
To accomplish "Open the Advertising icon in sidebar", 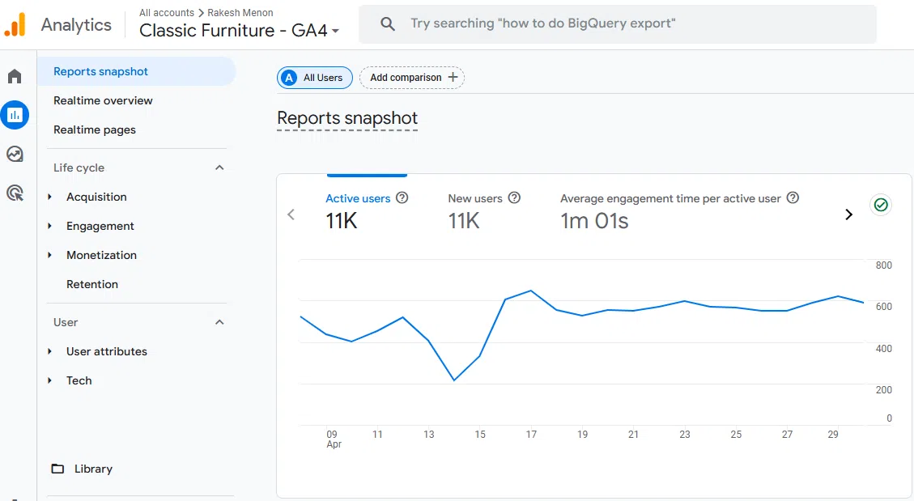I will (x=15, y=193).
